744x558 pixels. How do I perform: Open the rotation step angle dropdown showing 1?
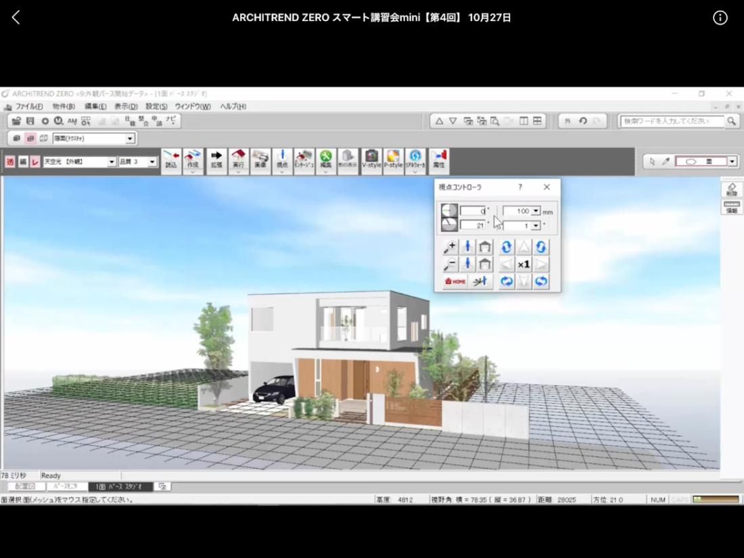point(536,226)
